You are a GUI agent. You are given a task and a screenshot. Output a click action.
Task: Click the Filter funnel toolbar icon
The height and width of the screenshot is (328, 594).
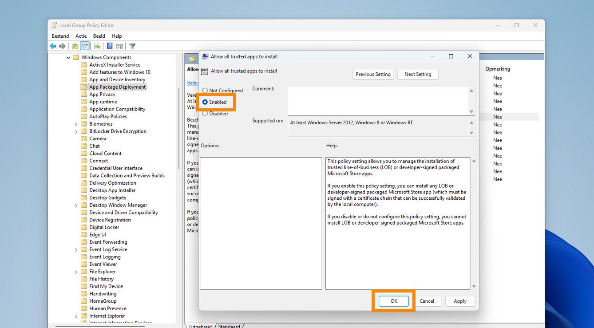coord(132,46)
